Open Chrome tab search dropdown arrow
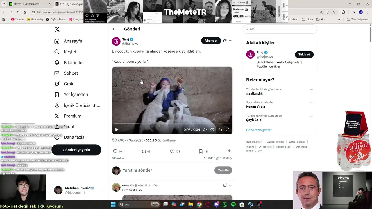 click(x=4, y=4)
